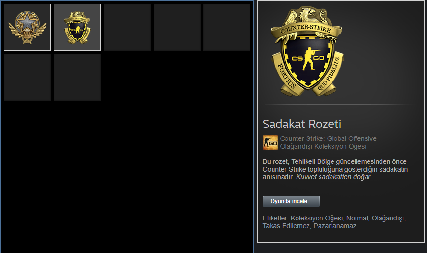Click the 'Sadakat Rozeti' item title
This screenshot has width=427, height=253.
coord(302,124)
